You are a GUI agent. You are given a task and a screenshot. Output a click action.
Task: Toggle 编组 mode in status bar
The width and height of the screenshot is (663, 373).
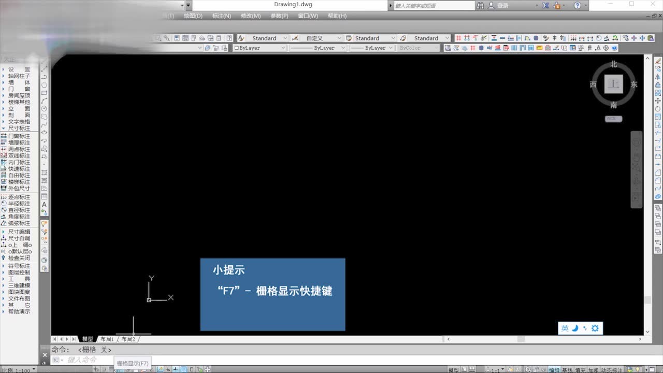click(x=554, y=370)
